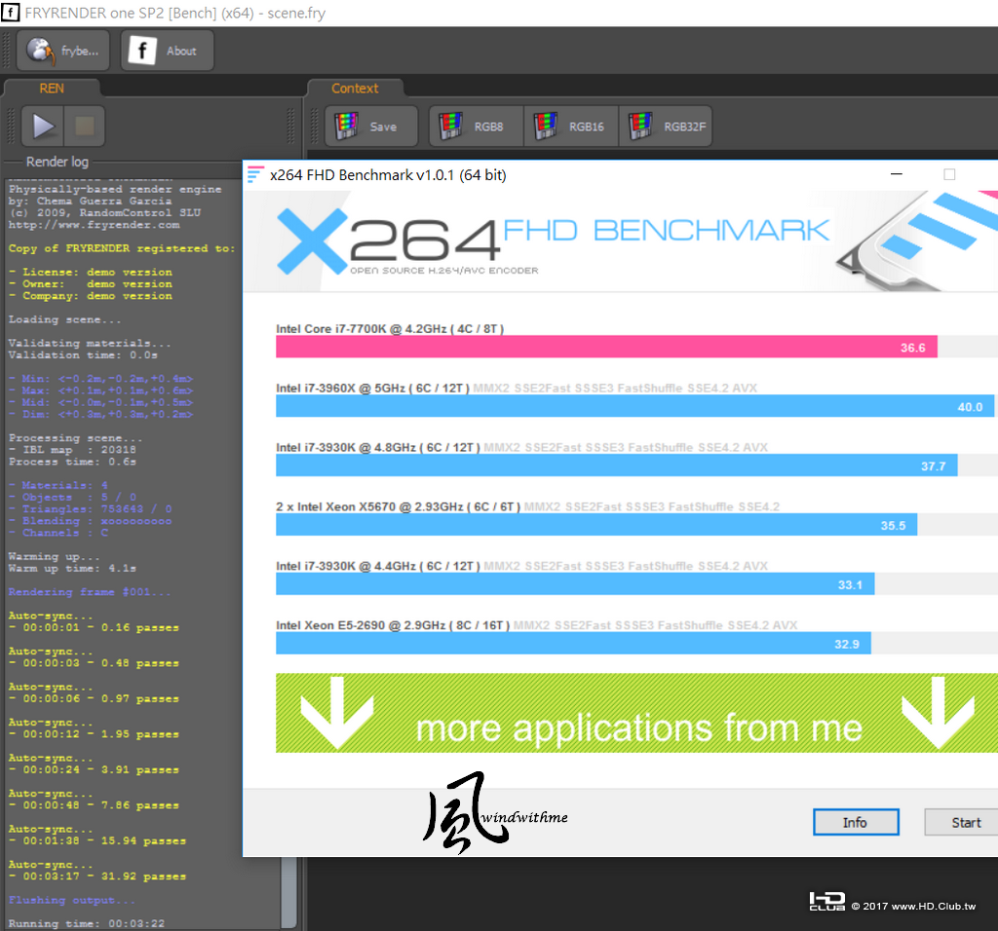Screen dimensions: 998x931
Task: Click 'Rendering frame #001...' log line
Action: (x=90, y=592)
